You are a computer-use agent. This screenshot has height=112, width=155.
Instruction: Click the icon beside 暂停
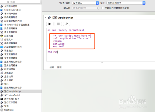[2, 106]
